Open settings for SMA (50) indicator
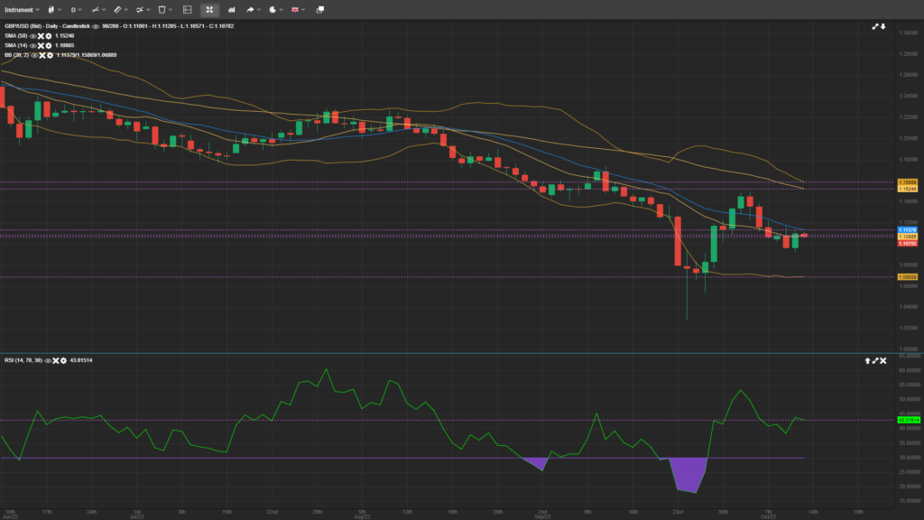 click(x=47, y=35)
